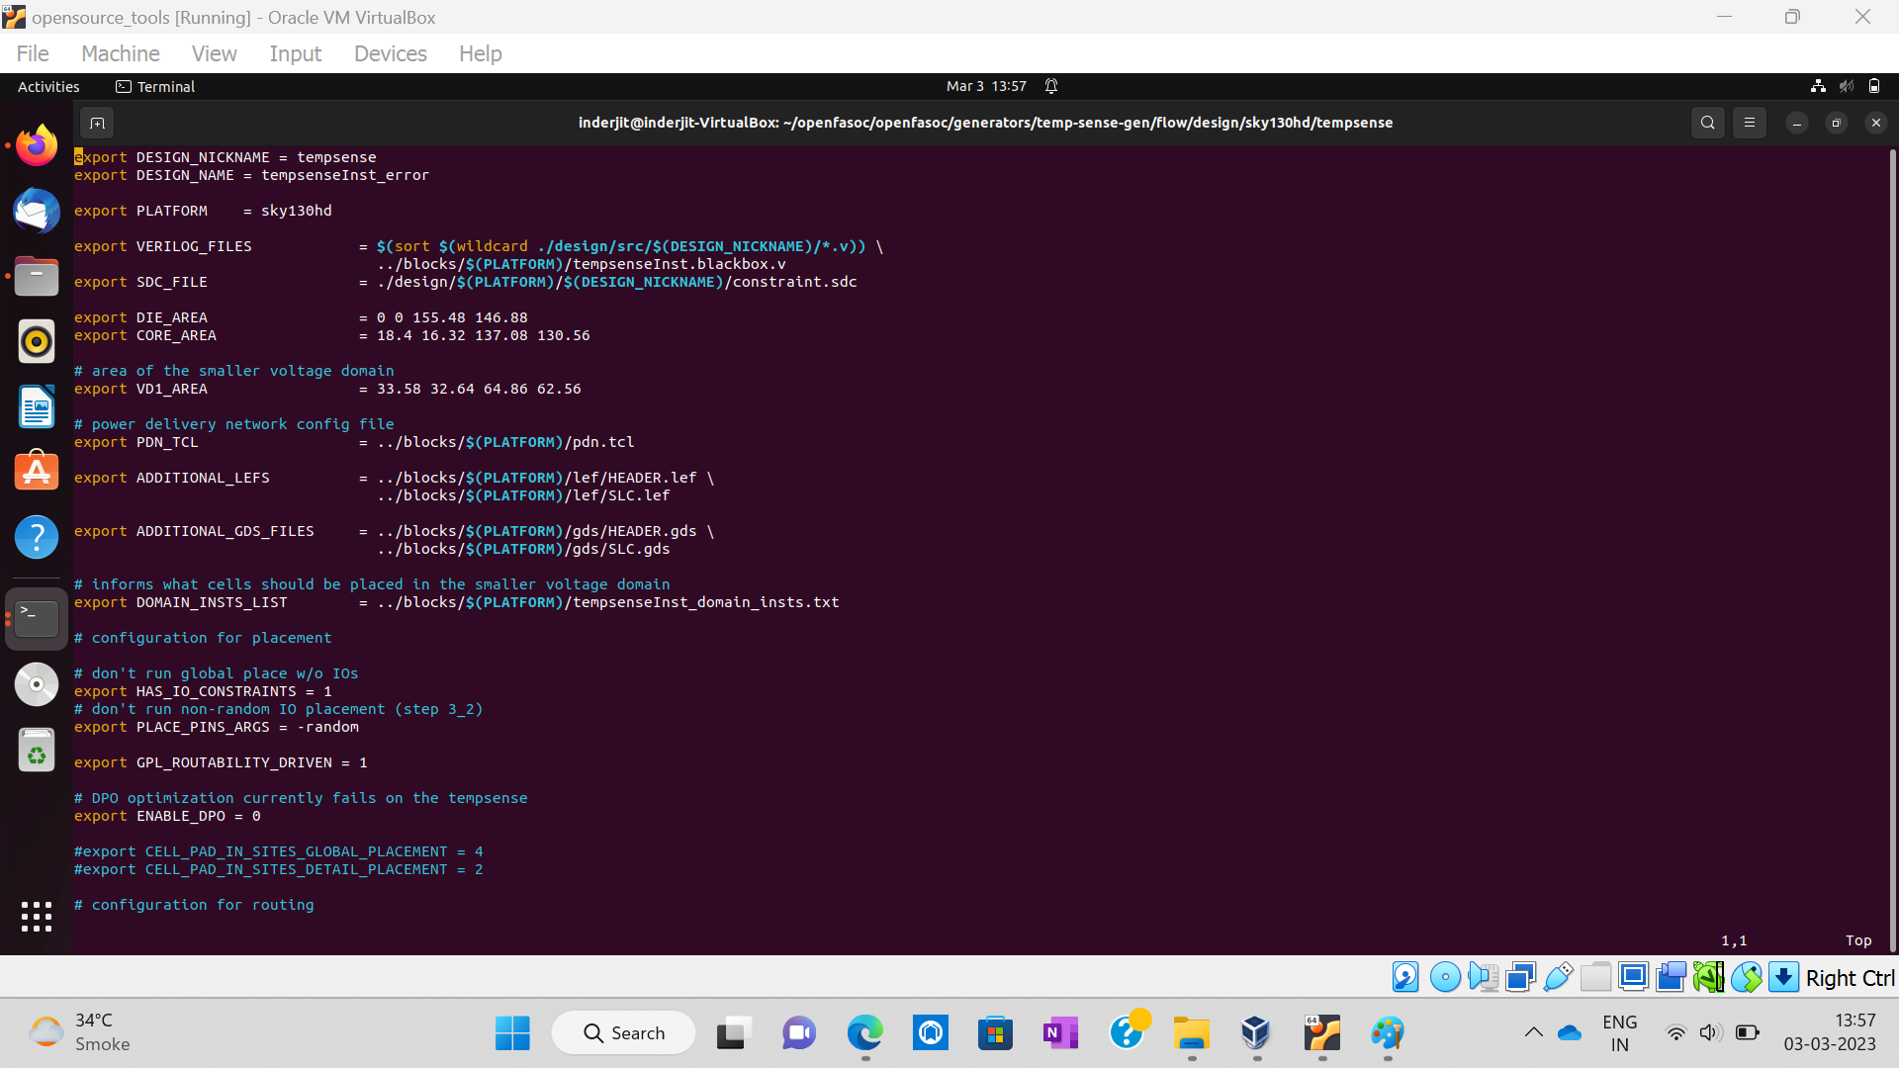Click the Mar 3 clock in the top bar
1899x1068 pixels.
click(986, 86)
